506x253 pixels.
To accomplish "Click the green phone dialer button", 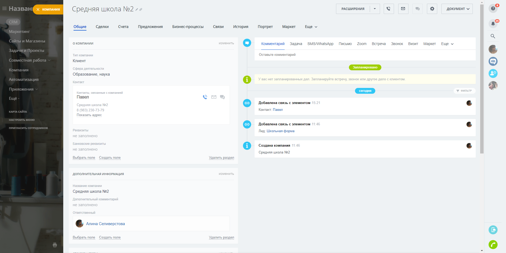I will 493,245.
